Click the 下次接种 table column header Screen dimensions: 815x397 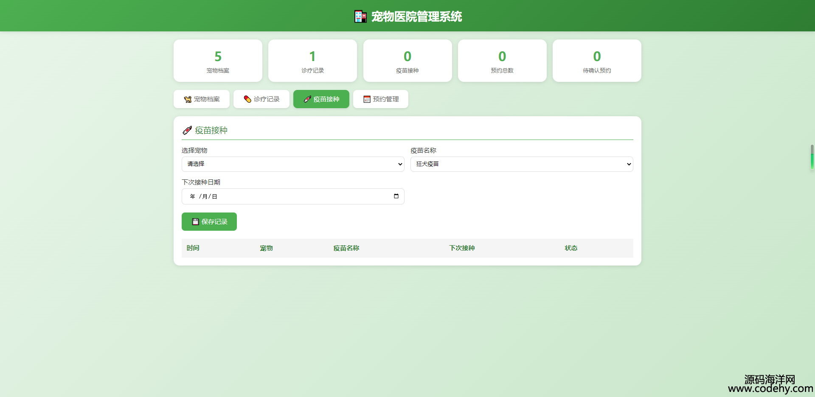tap(462, 248)
